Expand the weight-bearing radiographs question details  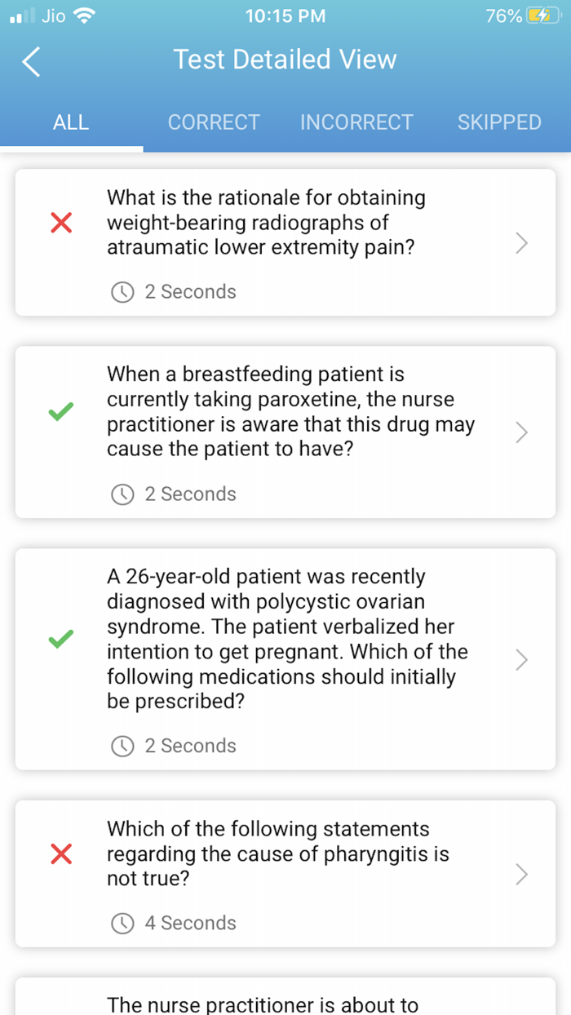point(520,242)
